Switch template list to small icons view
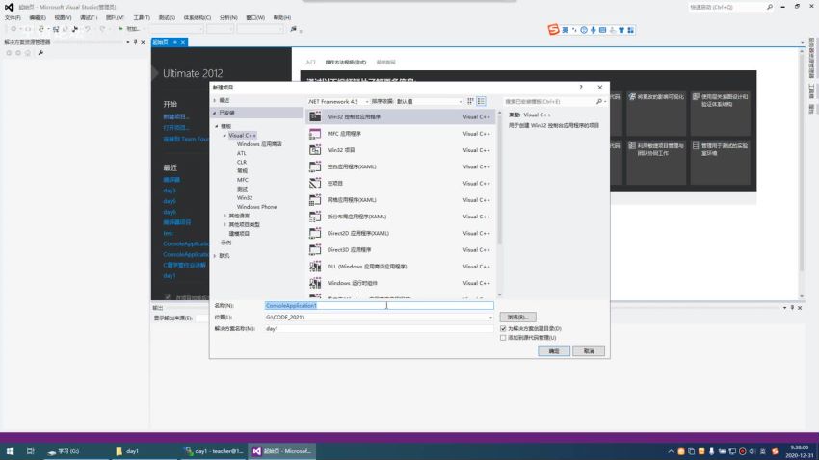The image size is (819, 460). [470, 101]
